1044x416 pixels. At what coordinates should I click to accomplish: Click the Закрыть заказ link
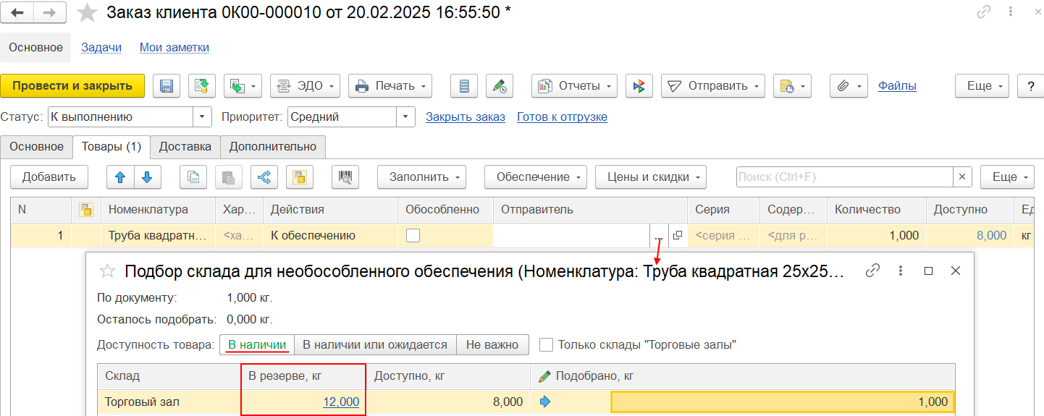click(x=465, y=116)
